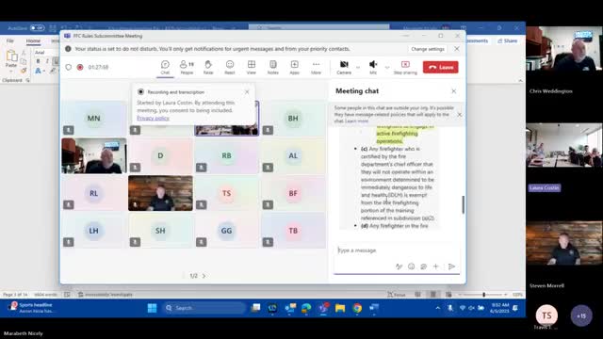
Task: Toggle Word AutoSave switch
Action: [x=38, y=27]
